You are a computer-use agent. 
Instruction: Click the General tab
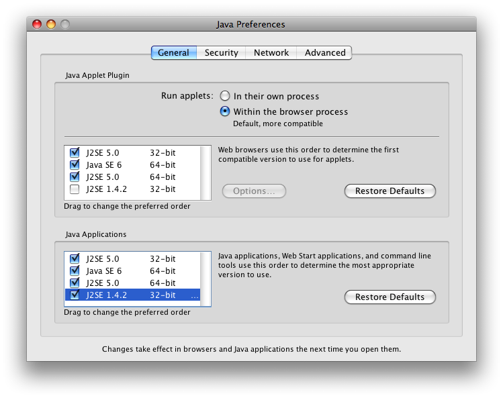[174, 52]
